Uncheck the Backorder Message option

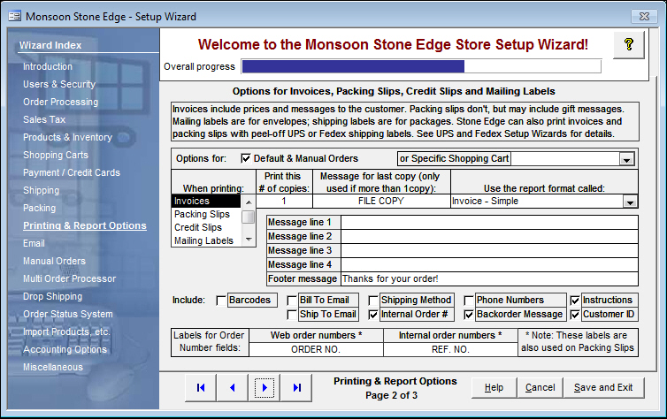pos(469,315)
